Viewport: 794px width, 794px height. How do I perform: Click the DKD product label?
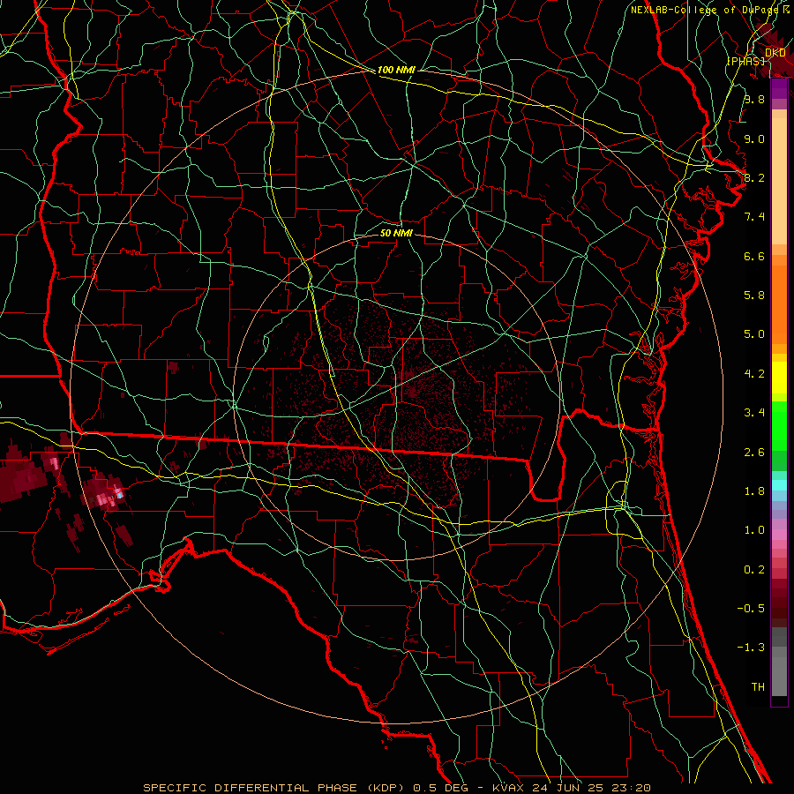pos(775,53)
